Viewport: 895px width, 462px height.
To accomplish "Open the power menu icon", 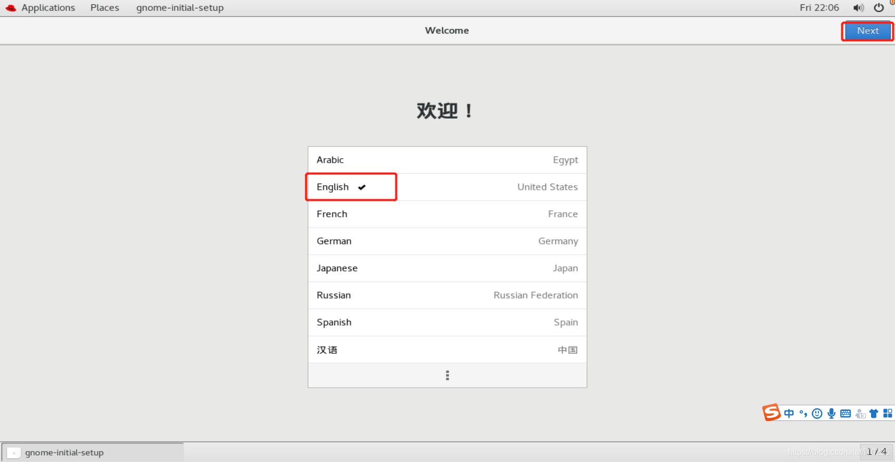I will 879,8.
